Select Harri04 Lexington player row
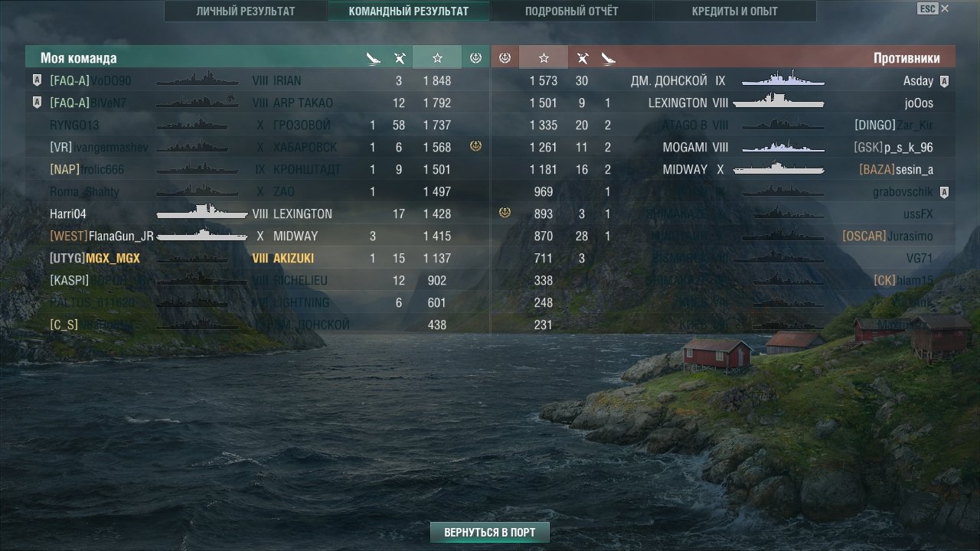 tap(257, 214)
